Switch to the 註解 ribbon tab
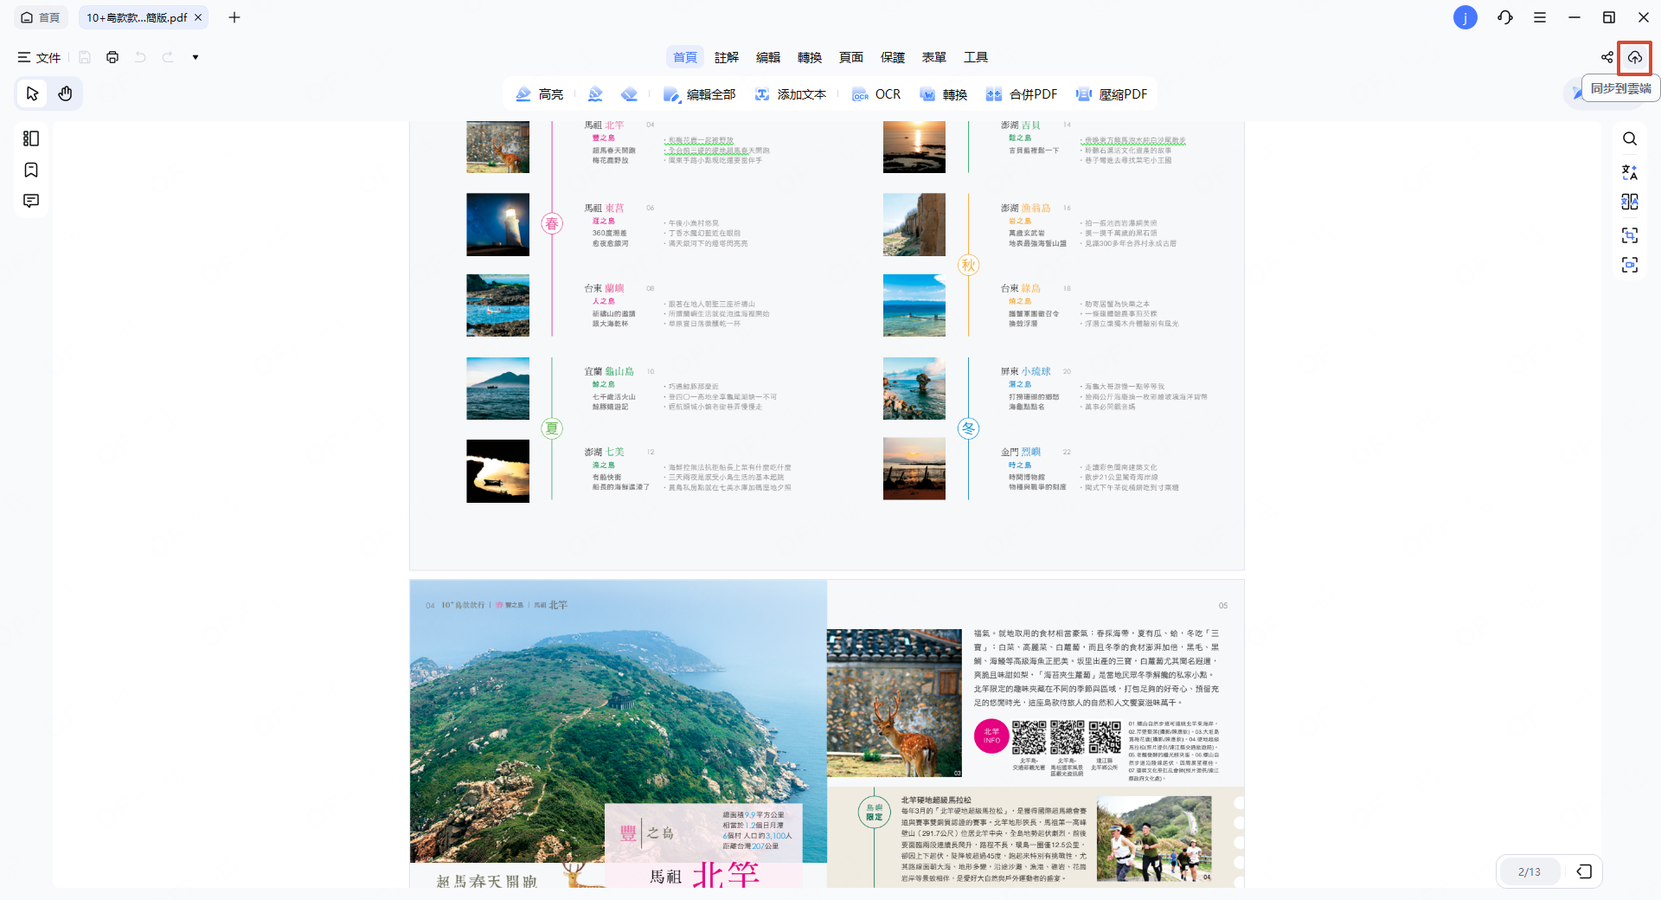 click(x=727, y=57)
